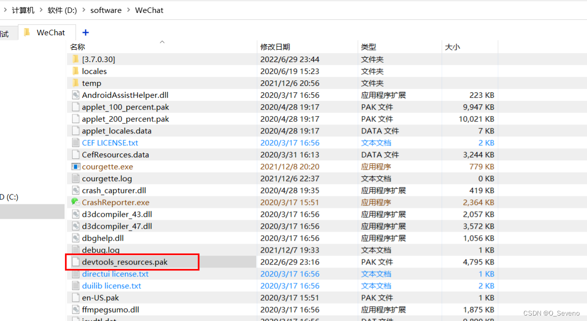Toggle sort direction arrow above 名称
Screen dimensions: 587x321
(x=162, y=42)
